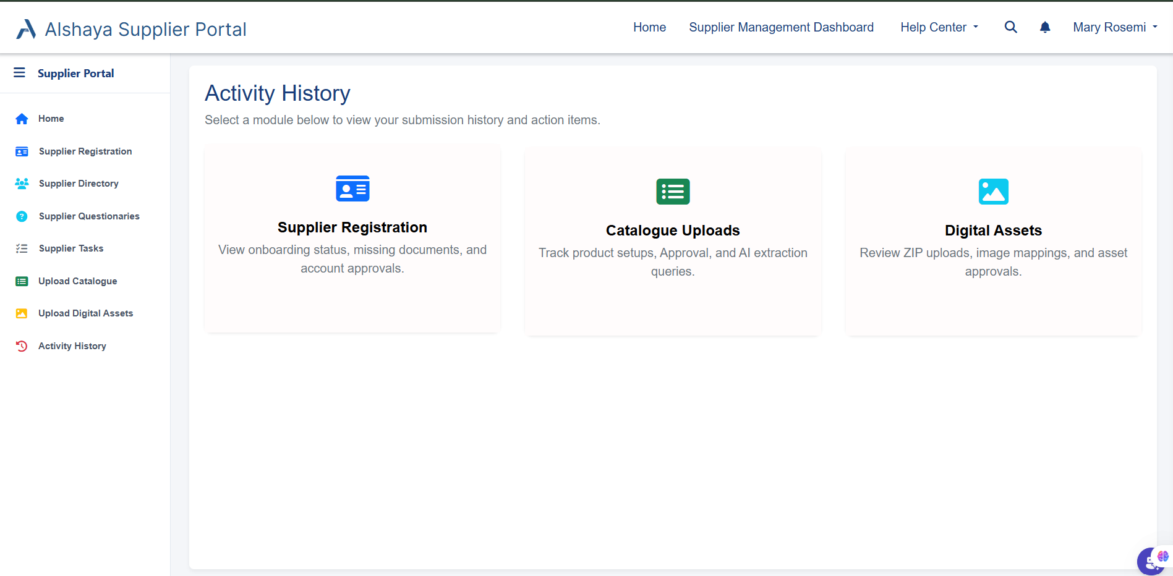Image resolution: width=1173 pixels, height=576 pixels.
Task: Click the Supplier Directory people icon
Action: (x=22, y=184)
